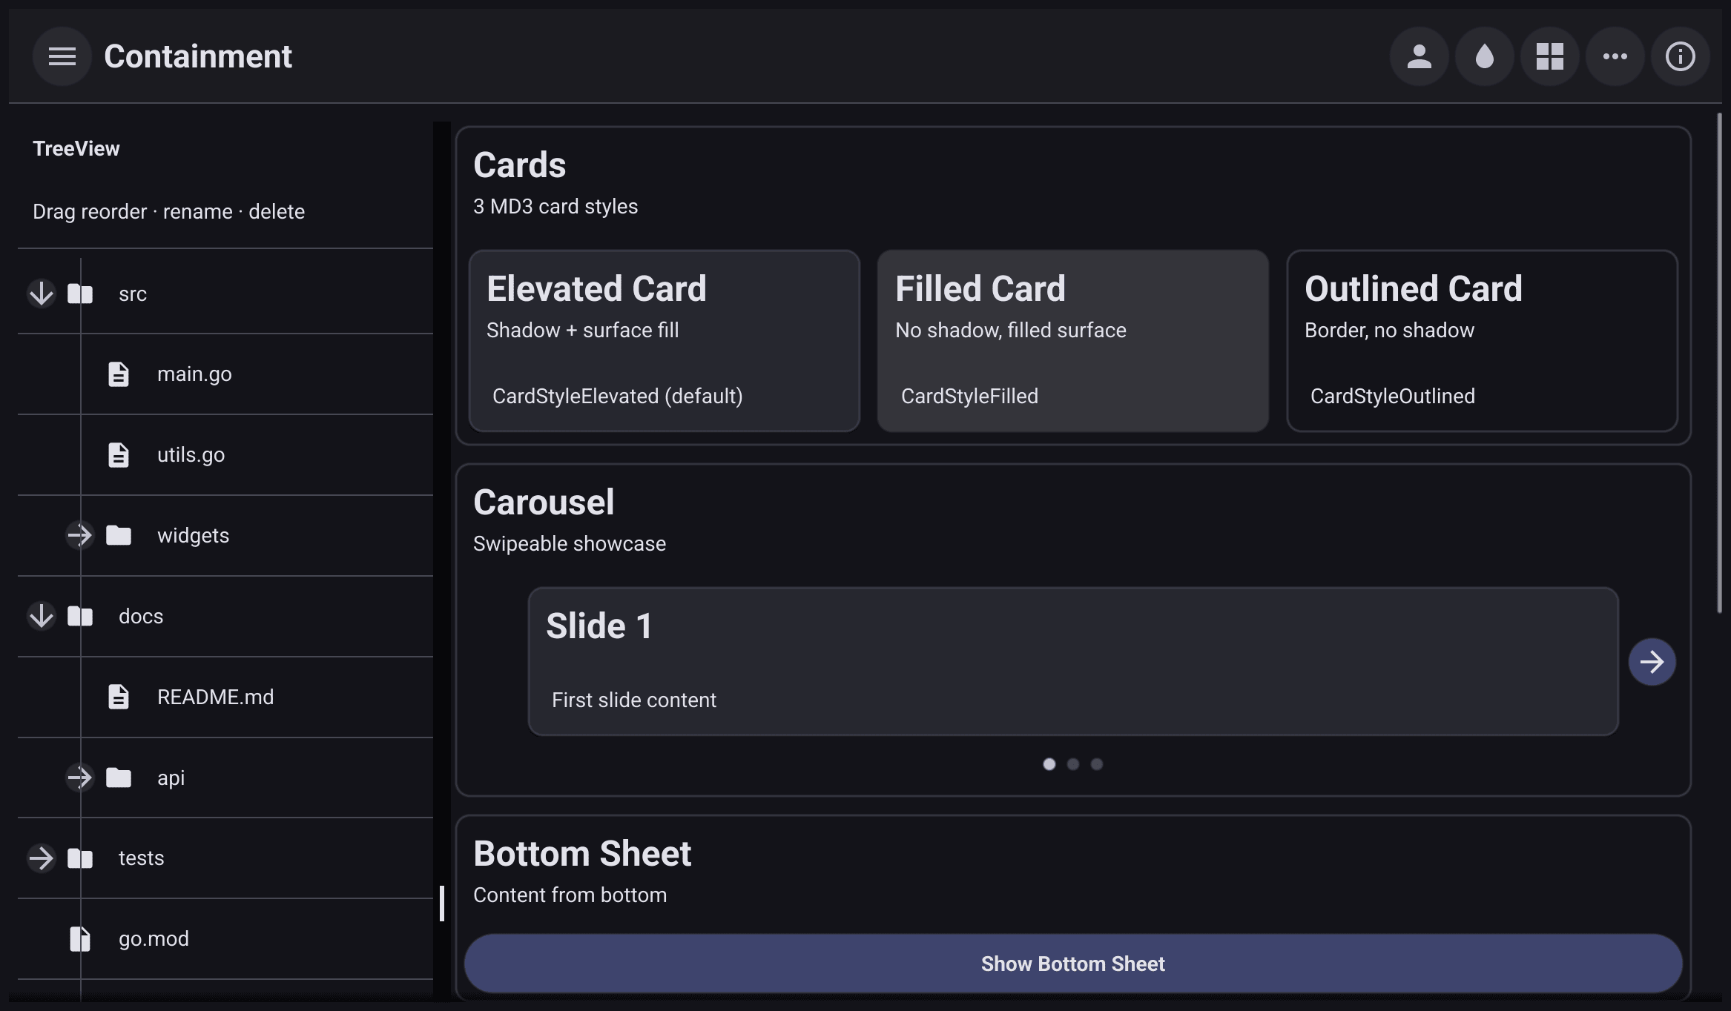
Task: Jump to third carousel page dot
Action: pos(1097,764)
